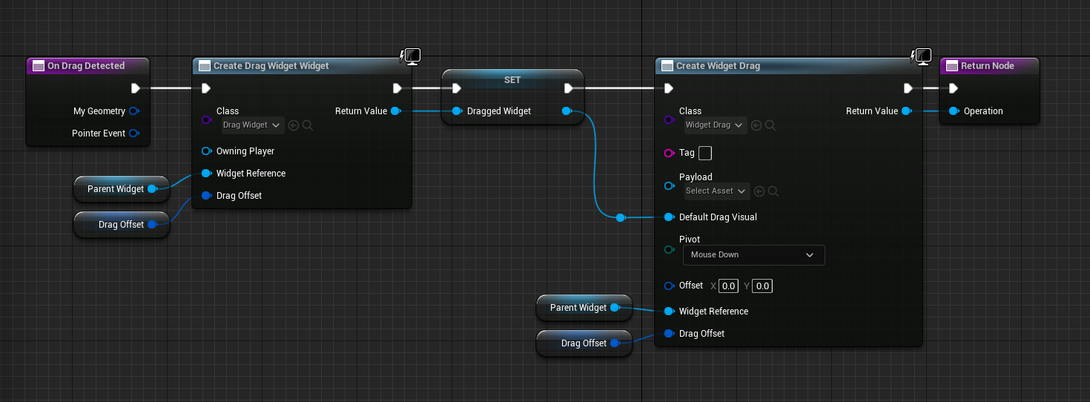Click the Offset X value field

click(x=729, y=286)
